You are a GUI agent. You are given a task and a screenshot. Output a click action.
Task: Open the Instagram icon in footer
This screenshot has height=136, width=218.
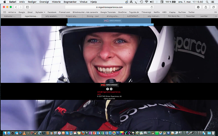pos(111,89)
